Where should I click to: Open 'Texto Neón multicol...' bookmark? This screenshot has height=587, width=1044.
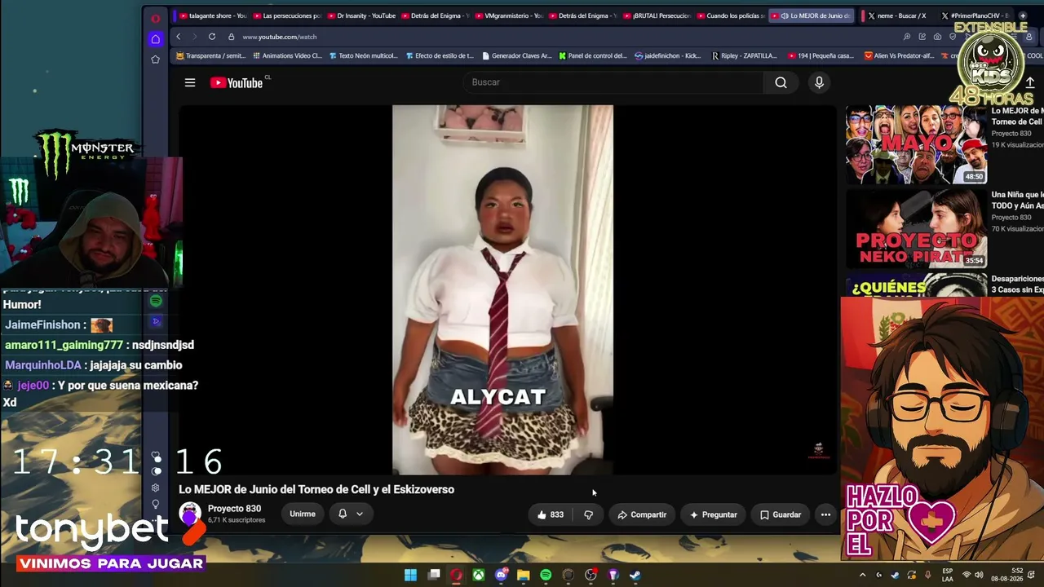pyautogui.click(x=363, y=56)
